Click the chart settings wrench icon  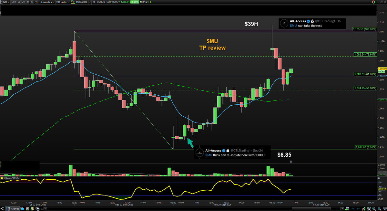[x=363, y=209]
